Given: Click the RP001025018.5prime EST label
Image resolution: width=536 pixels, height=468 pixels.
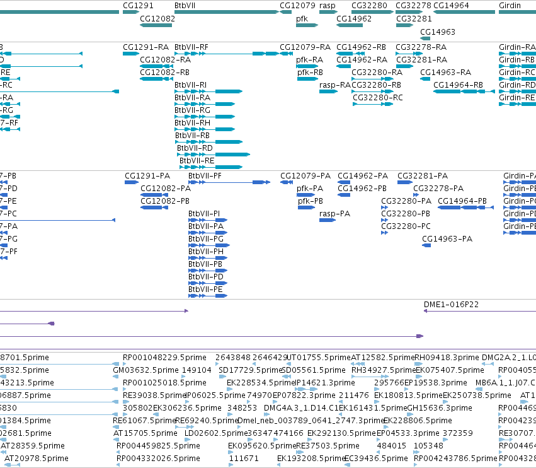Looking at the screenshot, I should [x=165, y=382].
